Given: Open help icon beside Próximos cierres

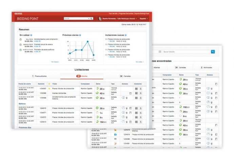Looking at the screenshot, I should 80,35.
